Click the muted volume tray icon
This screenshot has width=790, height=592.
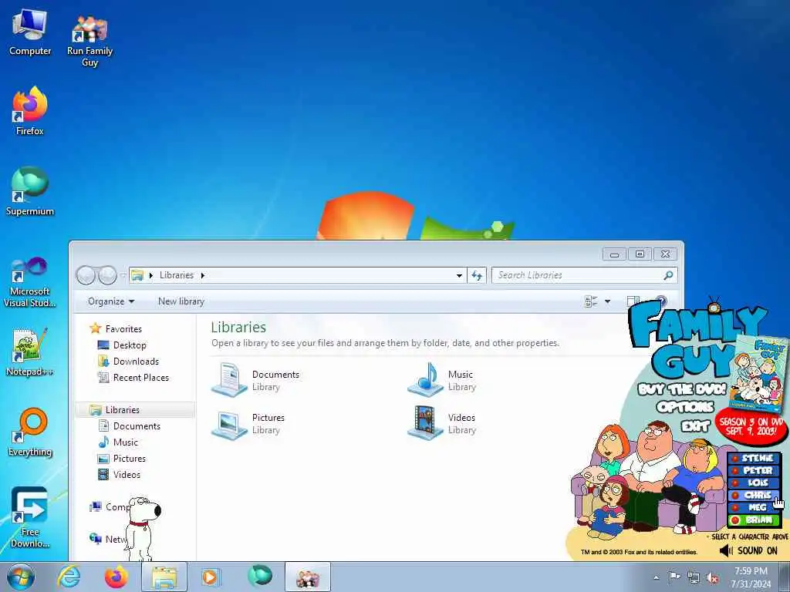712,578
